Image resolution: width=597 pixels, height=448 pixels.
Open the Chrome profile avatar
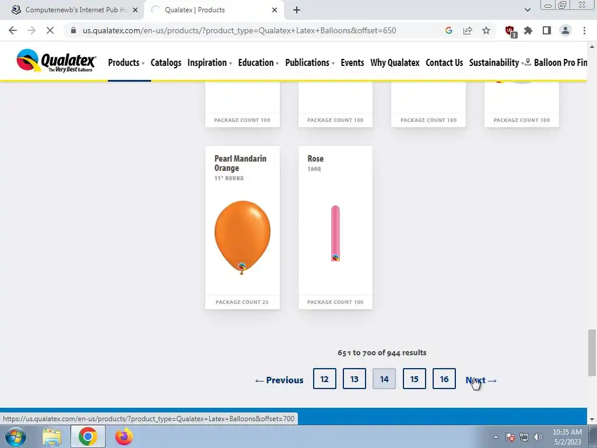[566, 30]
